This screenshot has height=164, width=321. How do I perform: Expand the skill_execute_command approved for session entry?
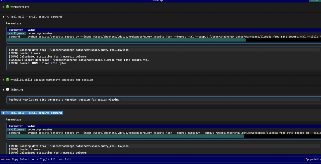3,80
